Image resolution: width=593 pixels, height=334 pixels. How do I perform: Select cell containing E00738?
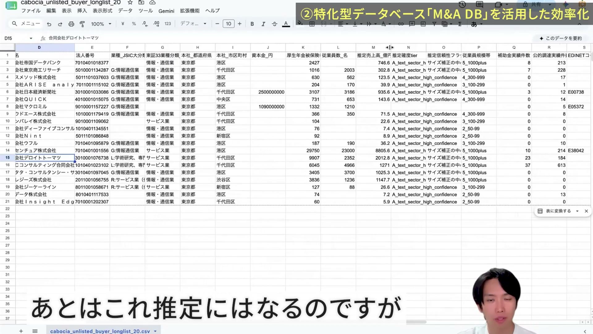[578, 92]
